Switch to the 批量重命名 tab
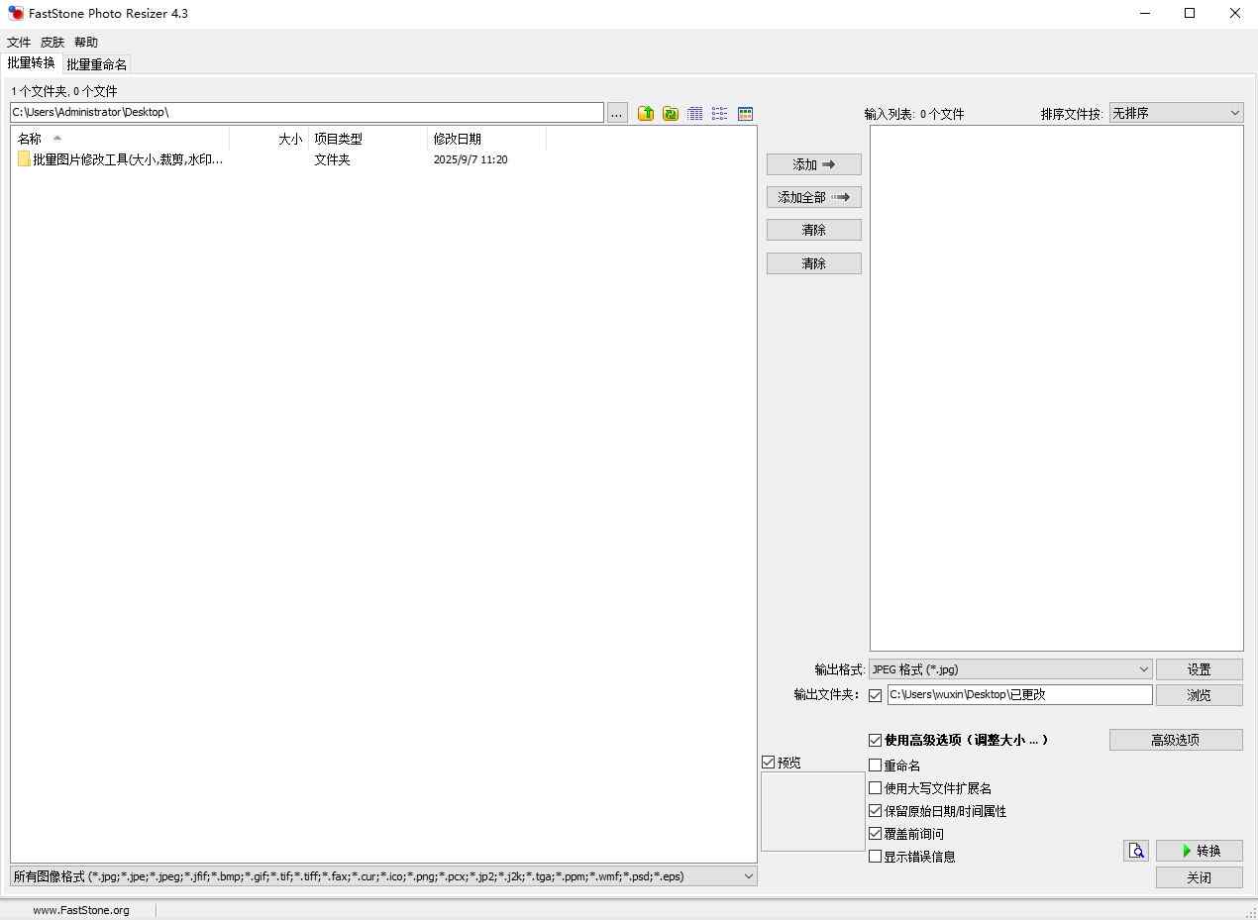1258x920 pixels. (96, 64)
